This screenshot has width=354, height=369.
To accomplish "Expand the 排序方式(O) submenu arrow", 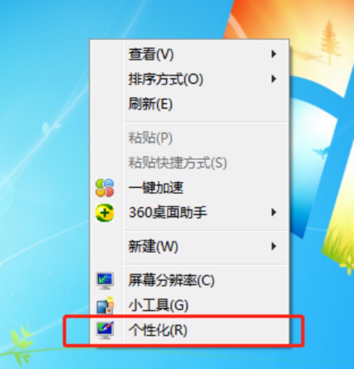I will pos(273,79).
